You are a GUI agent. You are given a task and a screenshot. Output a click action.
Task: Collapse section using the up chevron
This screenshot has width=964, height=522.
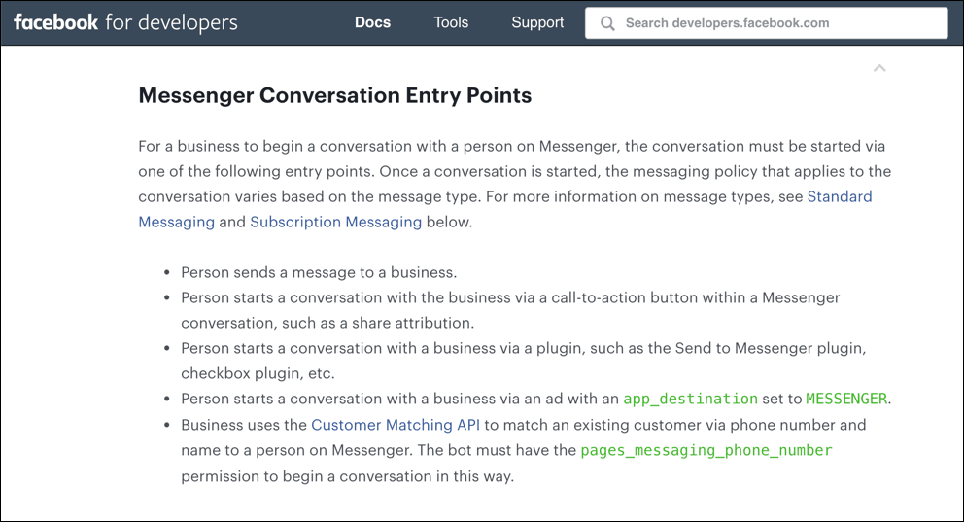tap(879, 68)
